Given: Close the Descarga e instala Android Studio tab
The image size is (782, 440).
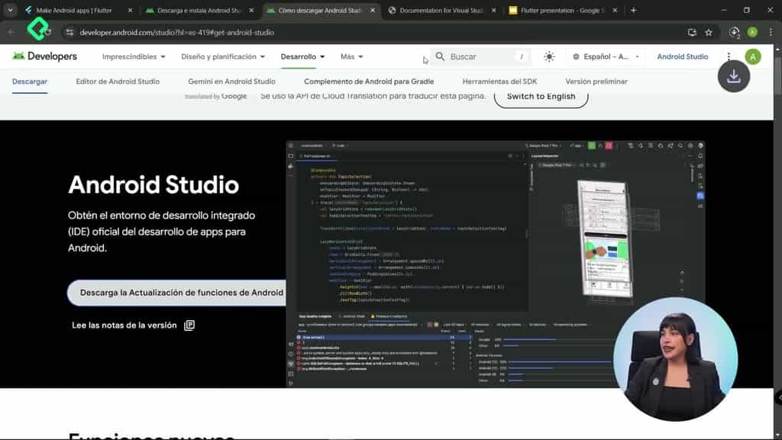Looking at the screenshot, I should pos(251,10).
